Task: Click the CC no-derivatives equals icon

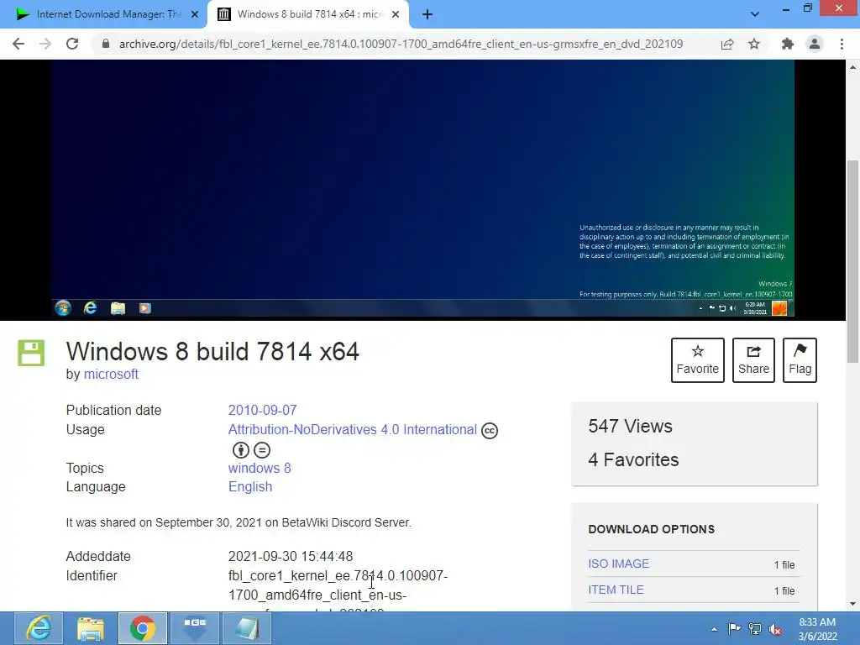Action: coord(262,450)
